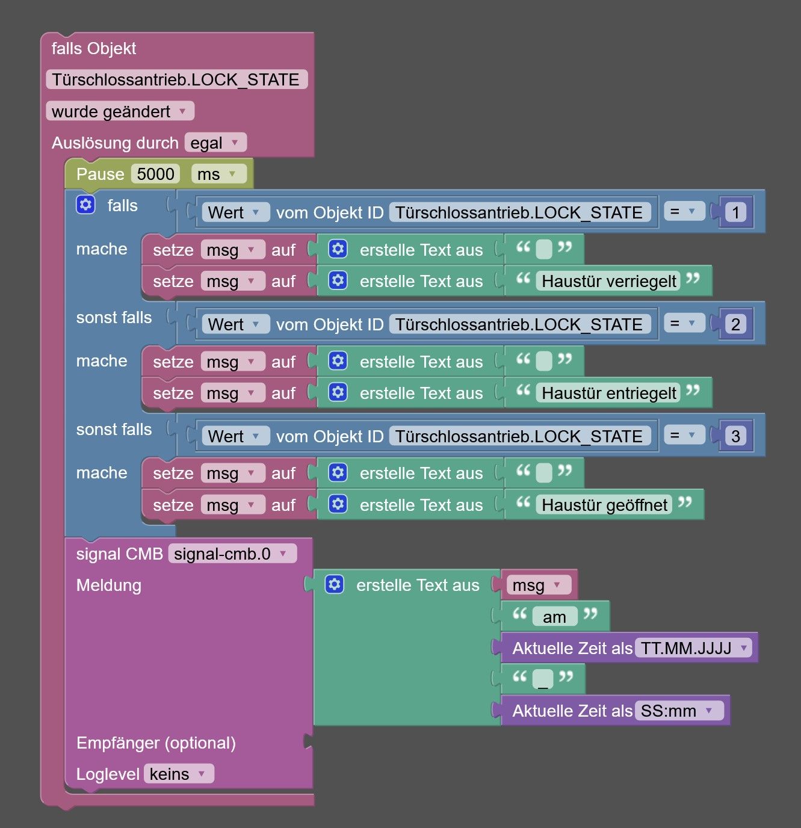Click gear of empty-text block under LOCK_STATE = 1
Viewport: 801px width, 828px height.
(338, 249)
